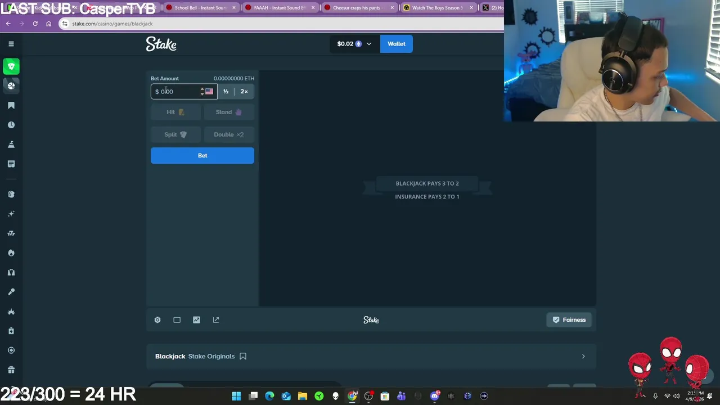Halve the bet with ½ button
The image size is (720, 405).
[226, 91]
